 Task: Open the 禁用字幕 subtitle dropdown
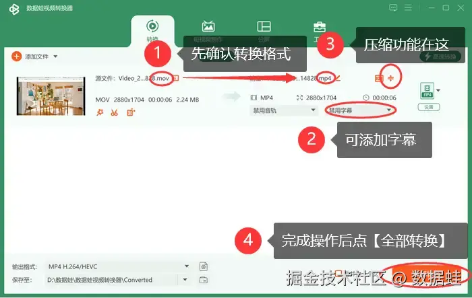click(x=360, y=110)
